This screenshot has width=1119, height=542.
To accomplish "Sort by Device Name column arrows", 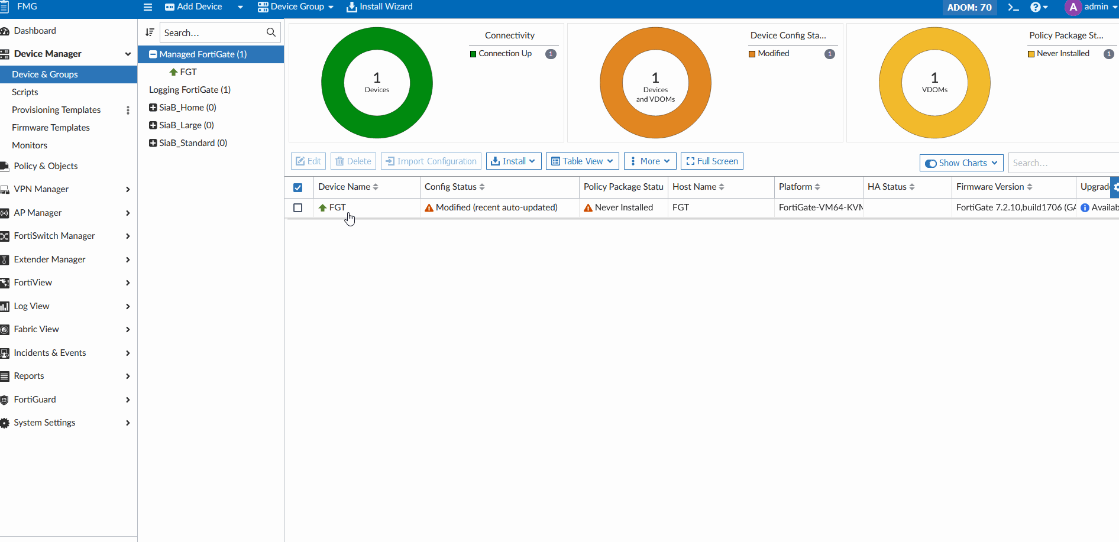I will [x=376, y=187].
